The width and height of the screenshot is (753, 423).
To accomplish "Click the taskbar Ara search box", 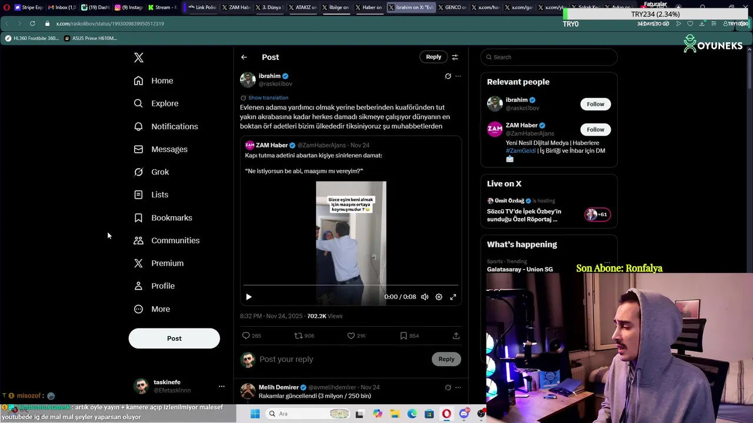I will pyautogui.click(x=308, y=414).
